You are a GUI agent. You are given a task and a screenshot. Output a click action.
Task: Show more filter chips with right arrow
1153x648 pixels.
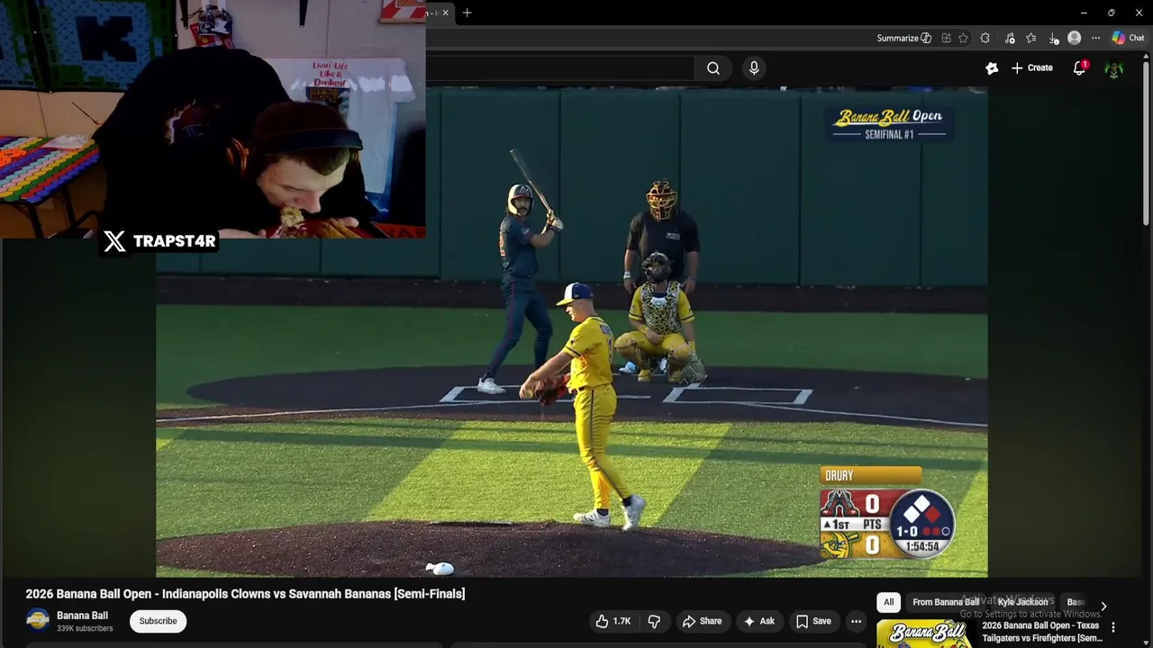[x=1103, y=606]
